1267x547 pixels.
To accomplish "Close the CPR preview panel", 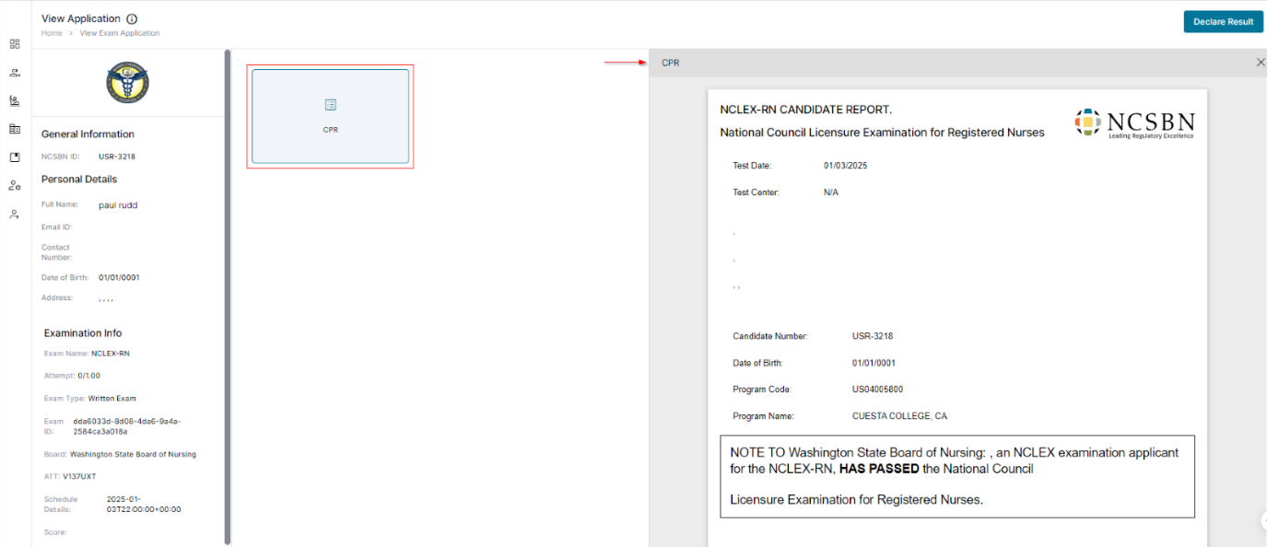I will [1261, 62].
